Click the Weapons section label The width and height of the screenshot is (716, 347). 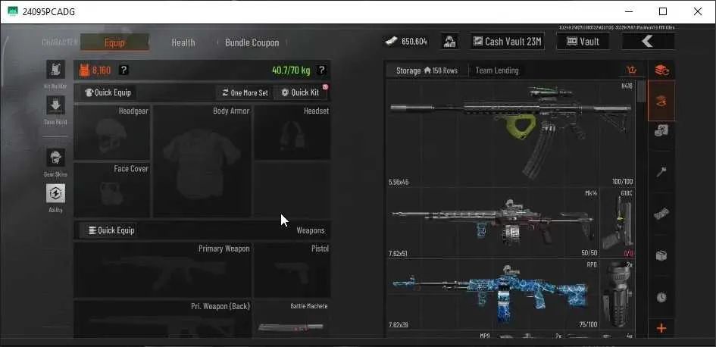click(311, 230)
